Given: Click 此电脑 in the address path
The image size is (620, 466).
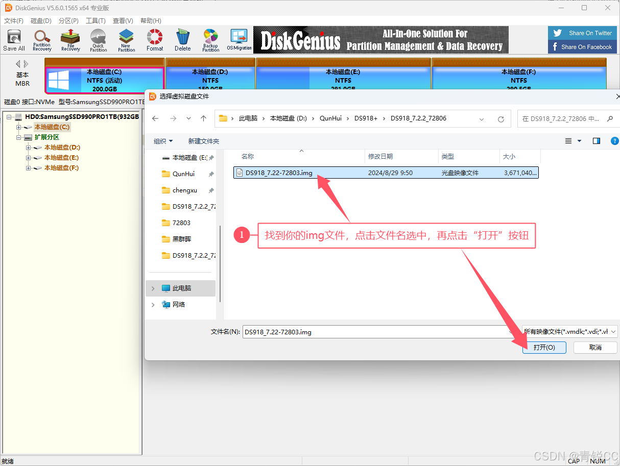Looking at the screenshot, I should (x=248, y=118).
